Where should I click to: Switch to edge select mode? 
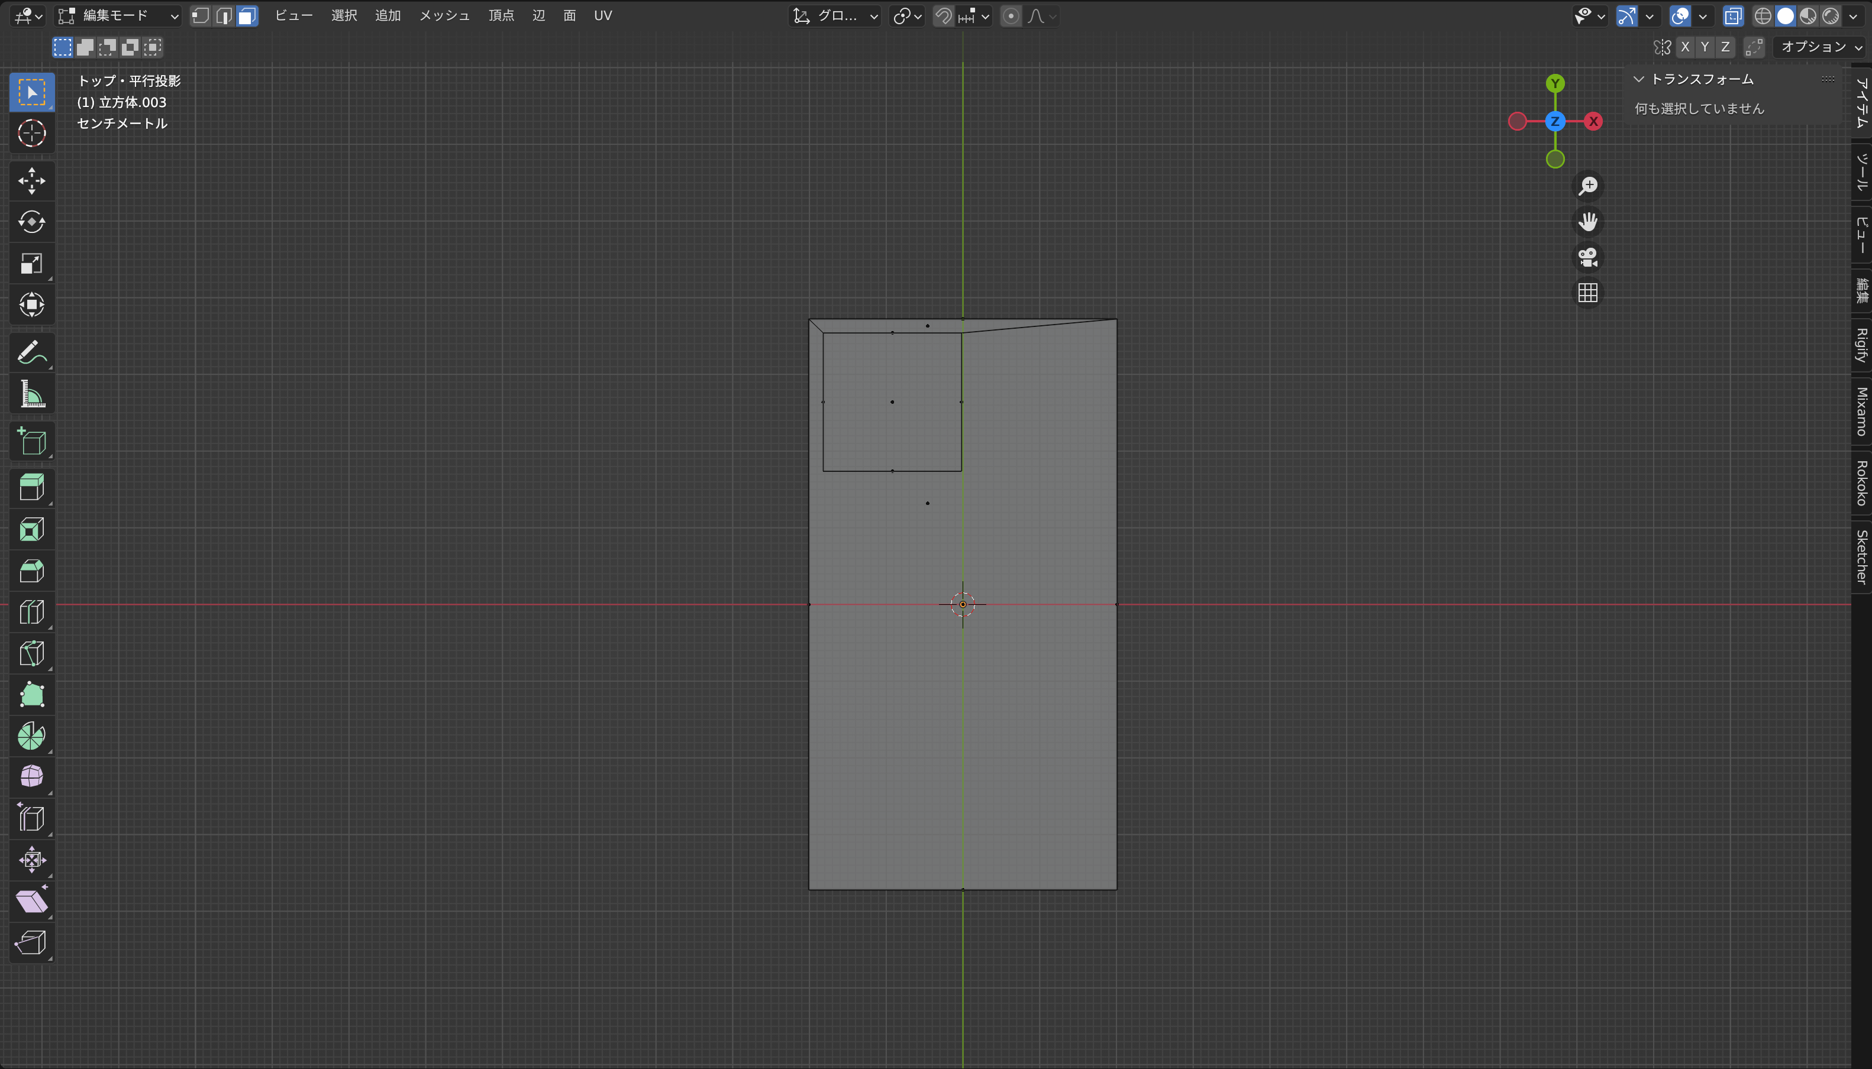click(224, 15)
